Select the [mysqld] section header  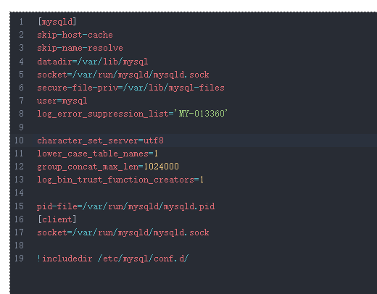(x=57, y=22)
